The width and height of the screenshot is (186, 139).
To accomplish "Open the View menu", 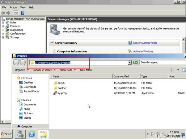I will [x=23, y=7].
